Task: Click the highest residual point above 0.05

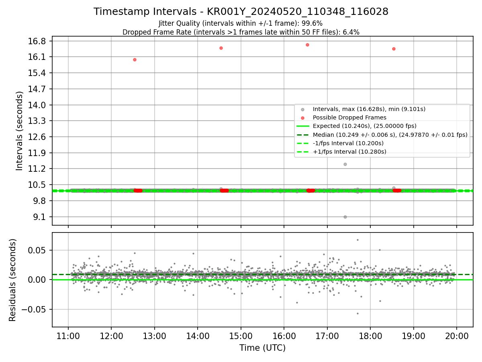Action: coord(357,240)
